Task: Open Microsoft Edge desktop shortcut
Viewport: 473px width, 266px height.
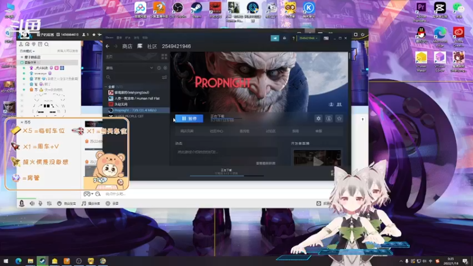Action: (440, 37)
